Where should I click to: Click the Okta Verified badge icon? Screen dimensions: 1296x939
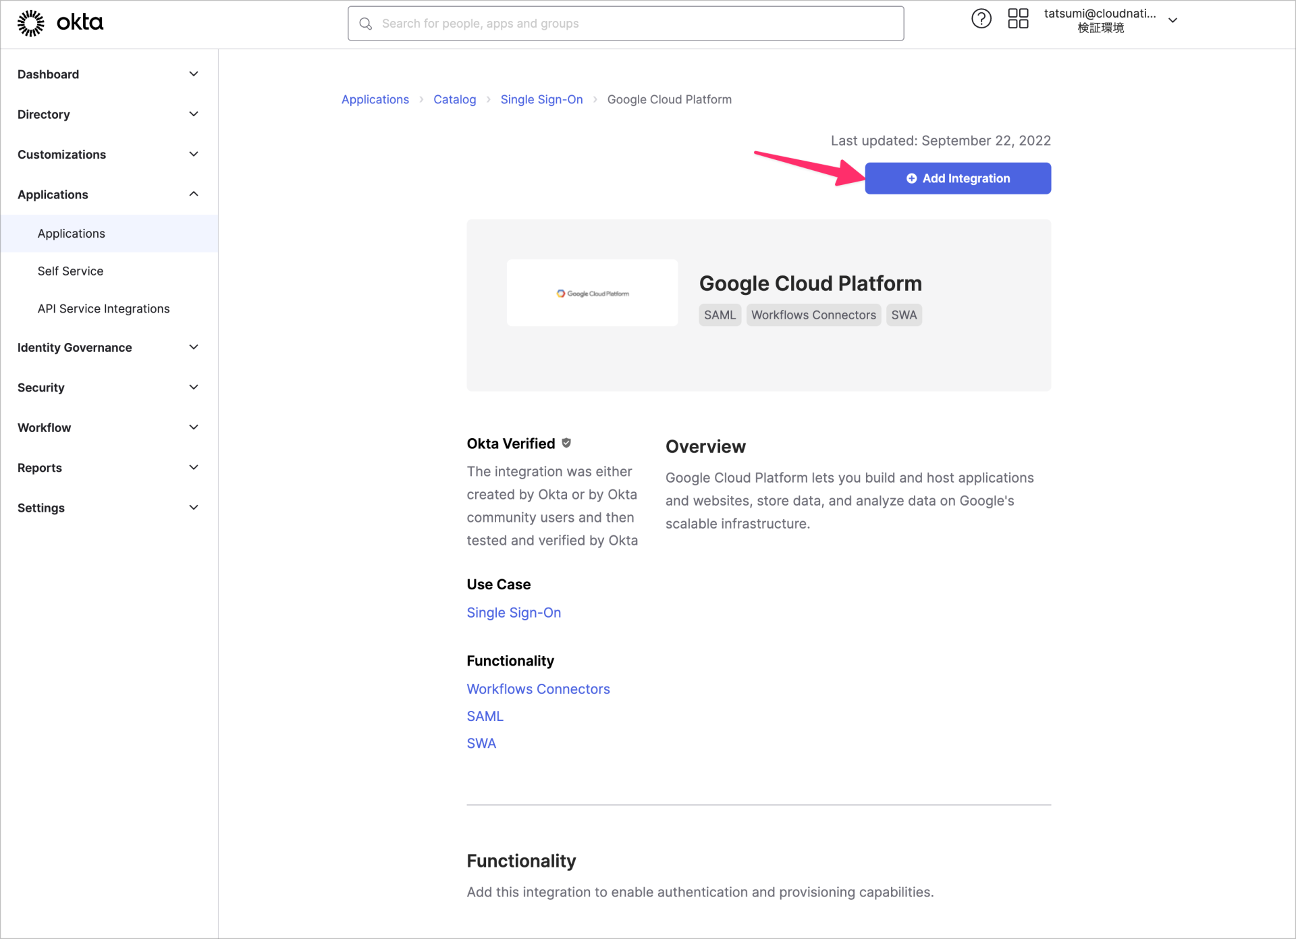pos(566,443)
